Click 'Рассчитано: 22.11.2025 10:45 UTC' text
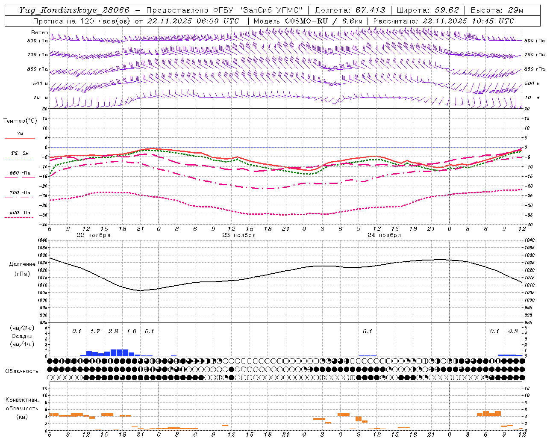The height and width of the screenshot is (438, 547). click(444, 21)
